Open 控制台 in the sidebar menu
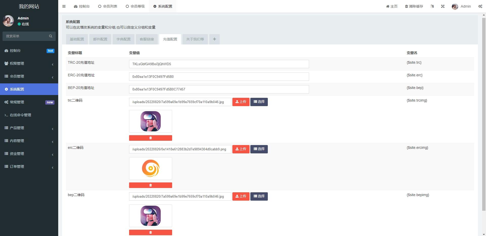 [x=29, y=51]
